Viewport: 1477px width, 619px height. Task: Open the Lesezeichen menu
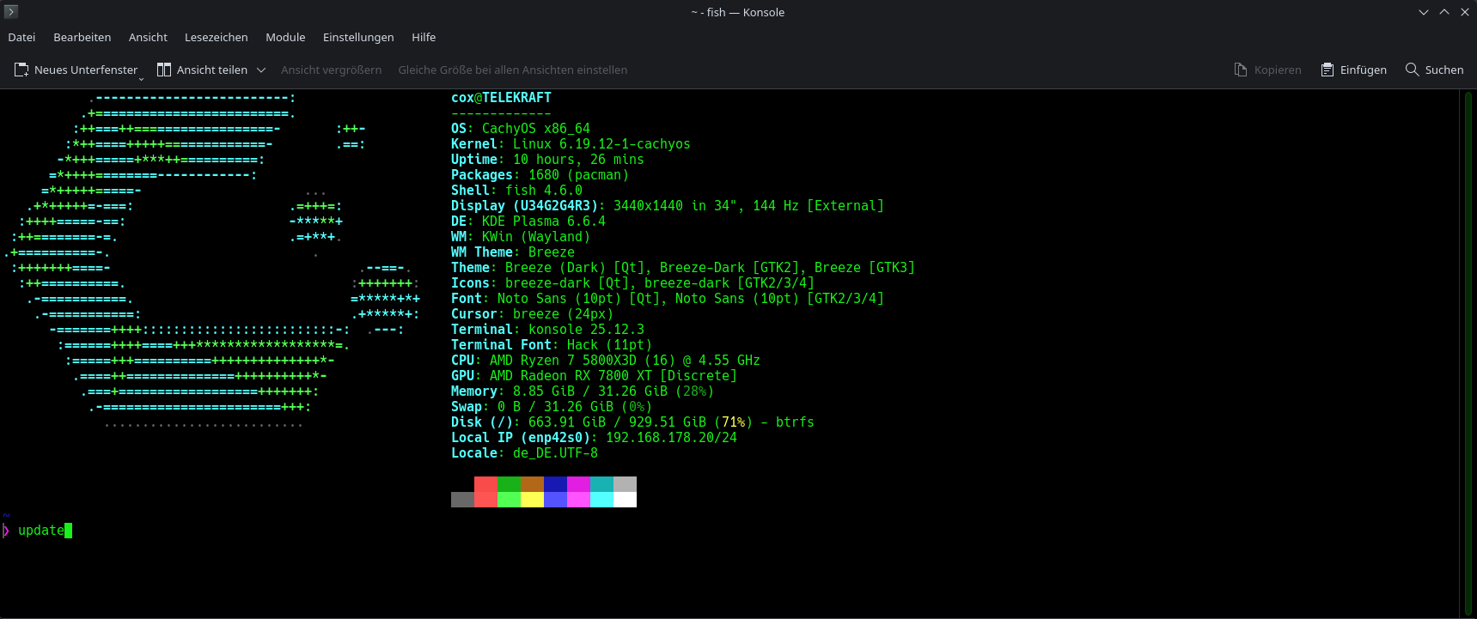(216, 37)
